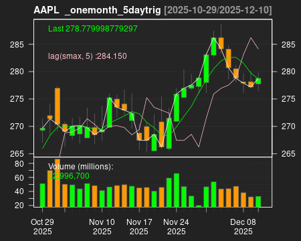Select the pink "lag(smax, 5) :284.150" legend
This screenshot has width=301, height=241.
point(88,56)
